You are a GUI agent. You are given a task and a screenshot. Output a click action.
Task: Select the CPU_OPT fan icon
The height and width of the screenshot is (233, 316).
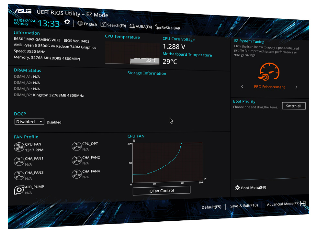(77, 146)
